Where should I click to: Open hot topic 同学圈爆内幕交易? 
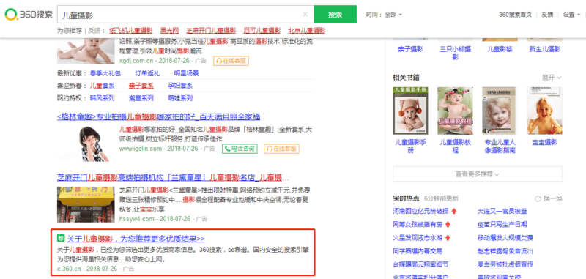[418, 251]
